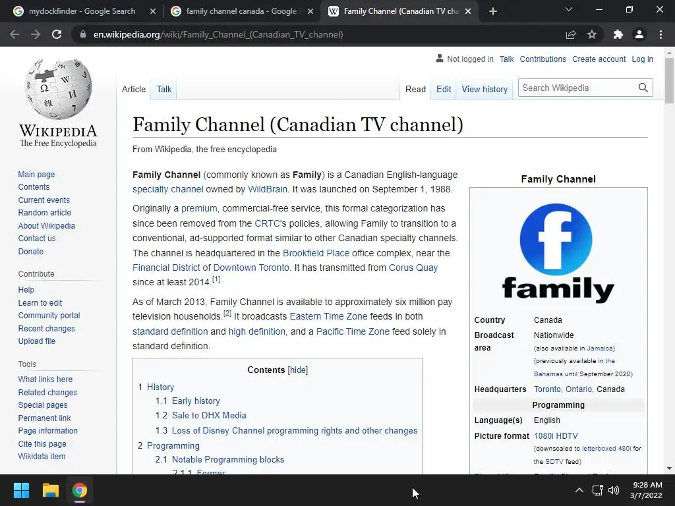Image resolution: width=675 pixels, height=506 pixels.
Task: Reload the Wikipedia page
Action: [57, 34]
